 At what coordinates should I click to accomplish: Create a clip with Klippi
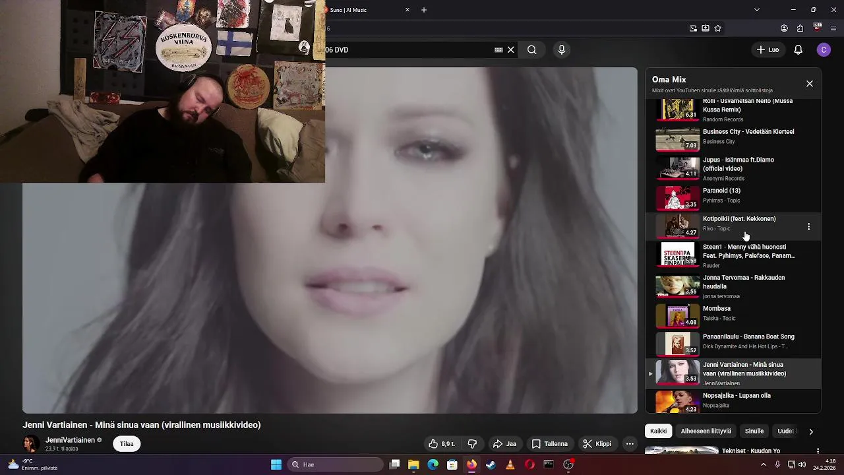click(597, 444)
